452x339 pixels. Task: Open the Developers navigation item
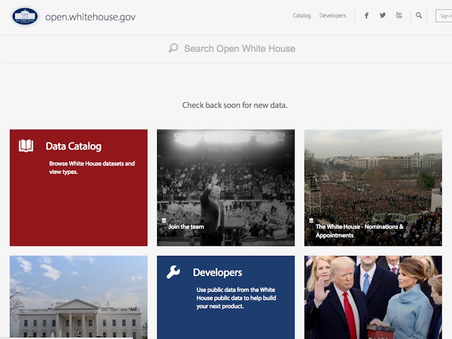pos(333,16)
